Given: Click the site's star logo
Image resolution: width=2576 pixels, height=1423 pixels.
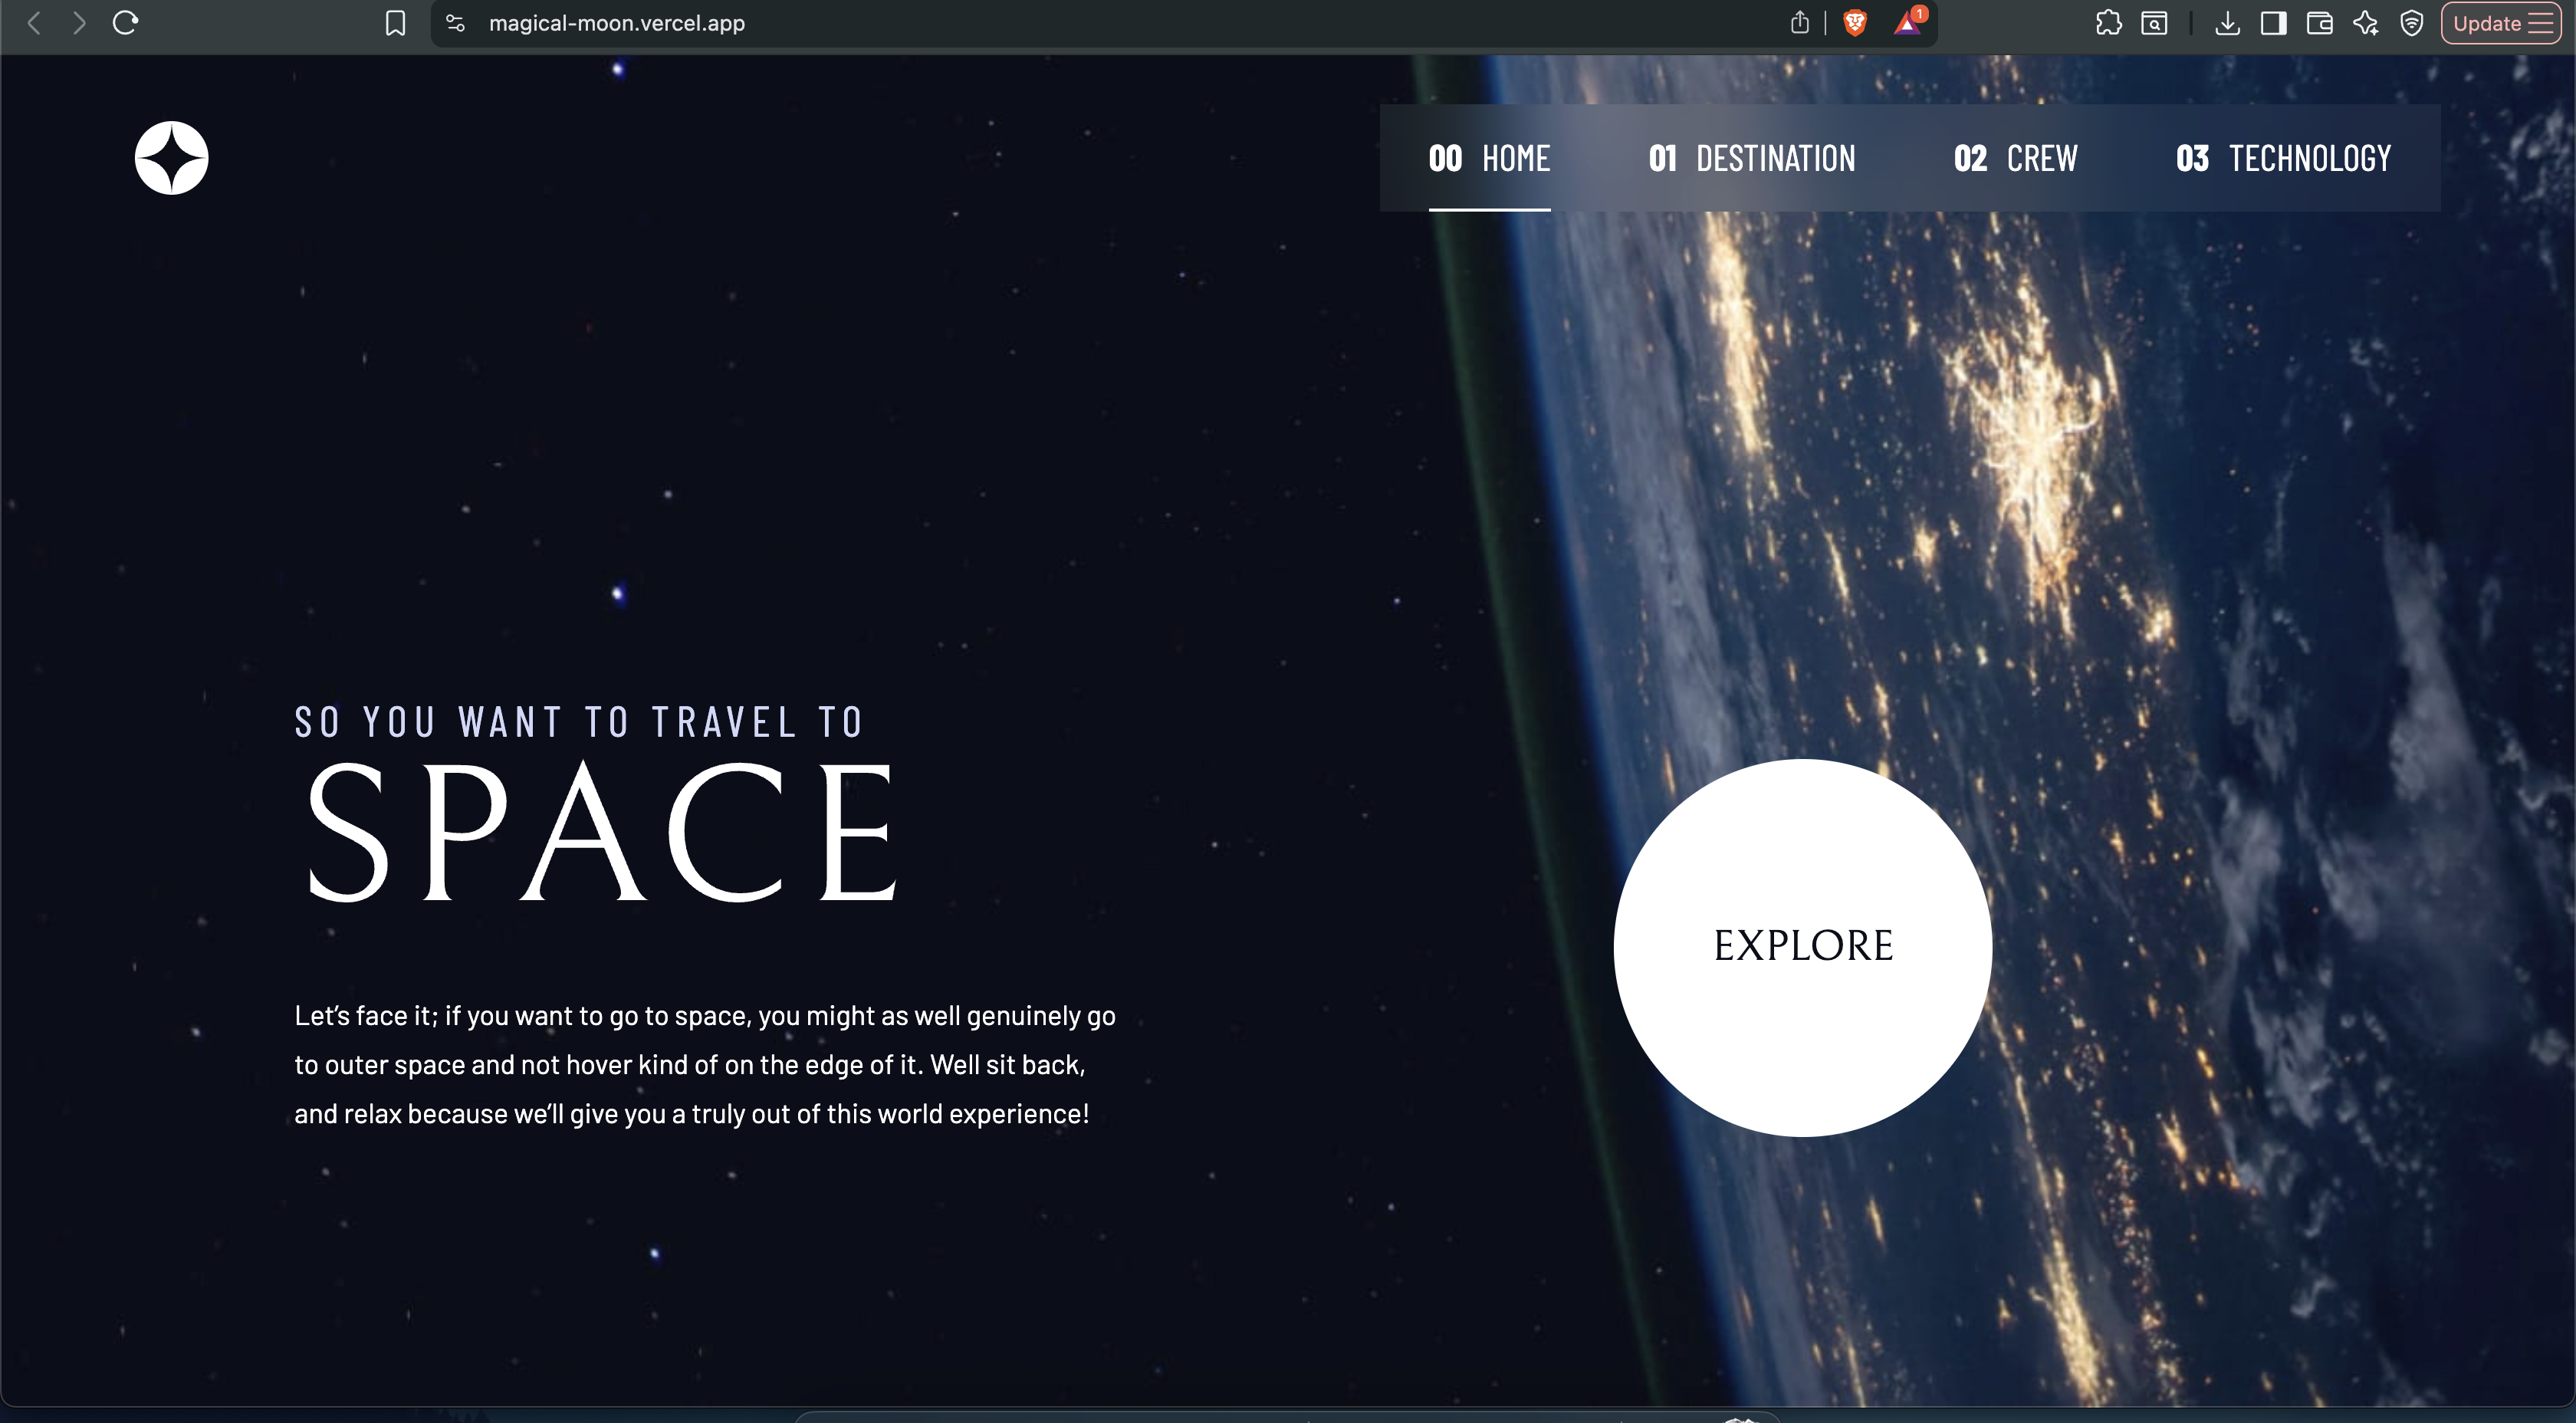Looking at the screenshot, I should [171, 157].
